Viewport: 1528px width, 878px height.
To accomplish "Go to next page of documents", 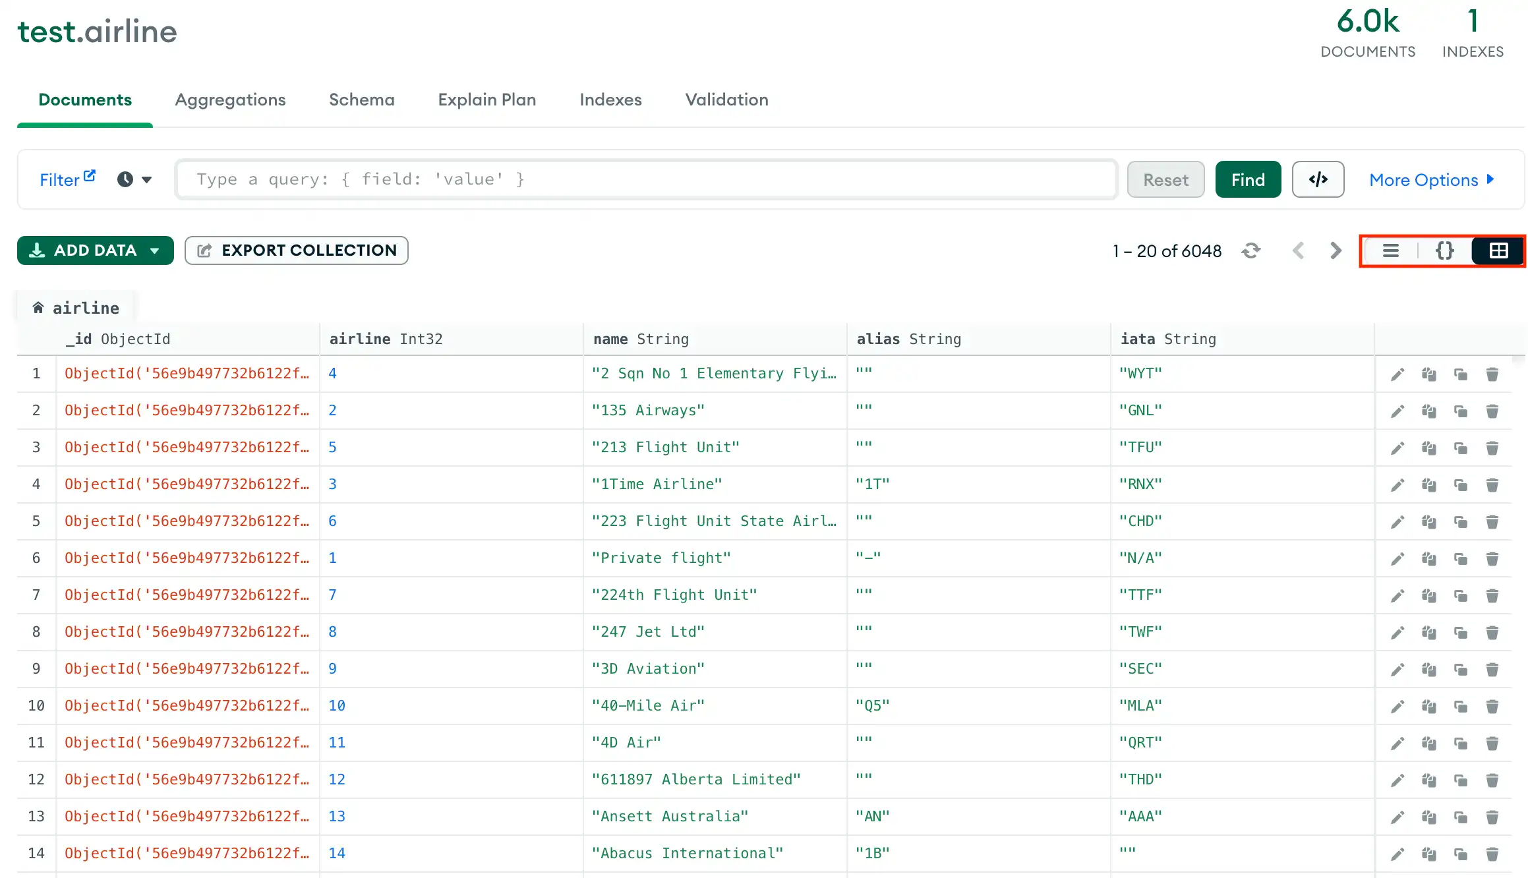I will [1336, 250].
